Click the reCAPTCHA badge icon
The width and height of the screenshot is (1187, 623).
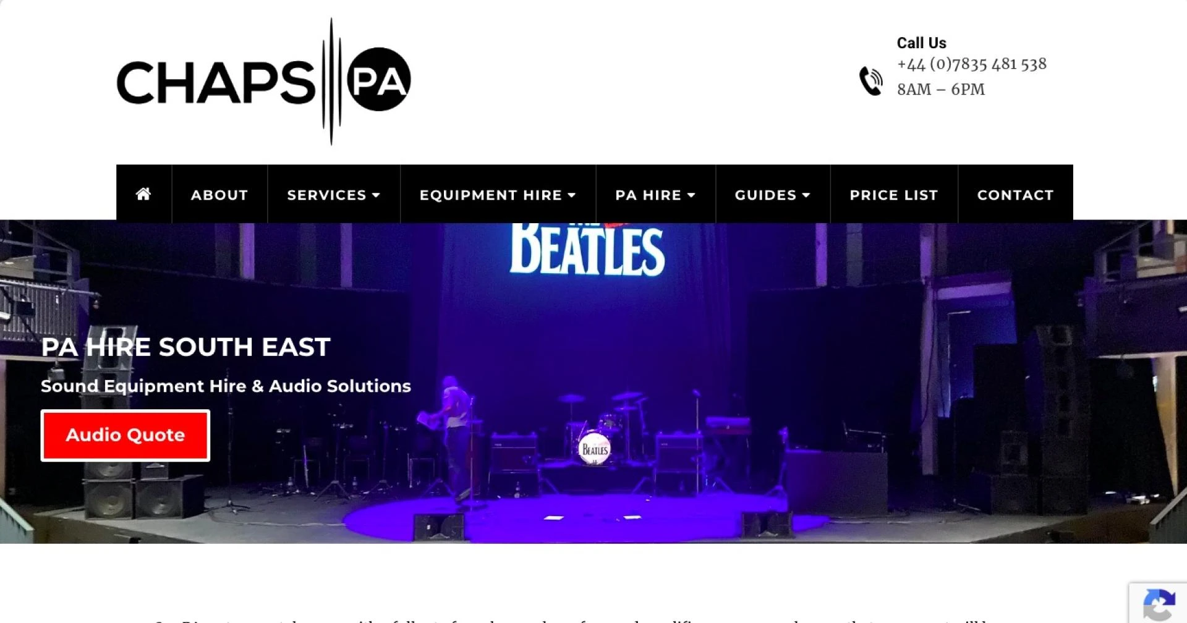point(1159,604)
